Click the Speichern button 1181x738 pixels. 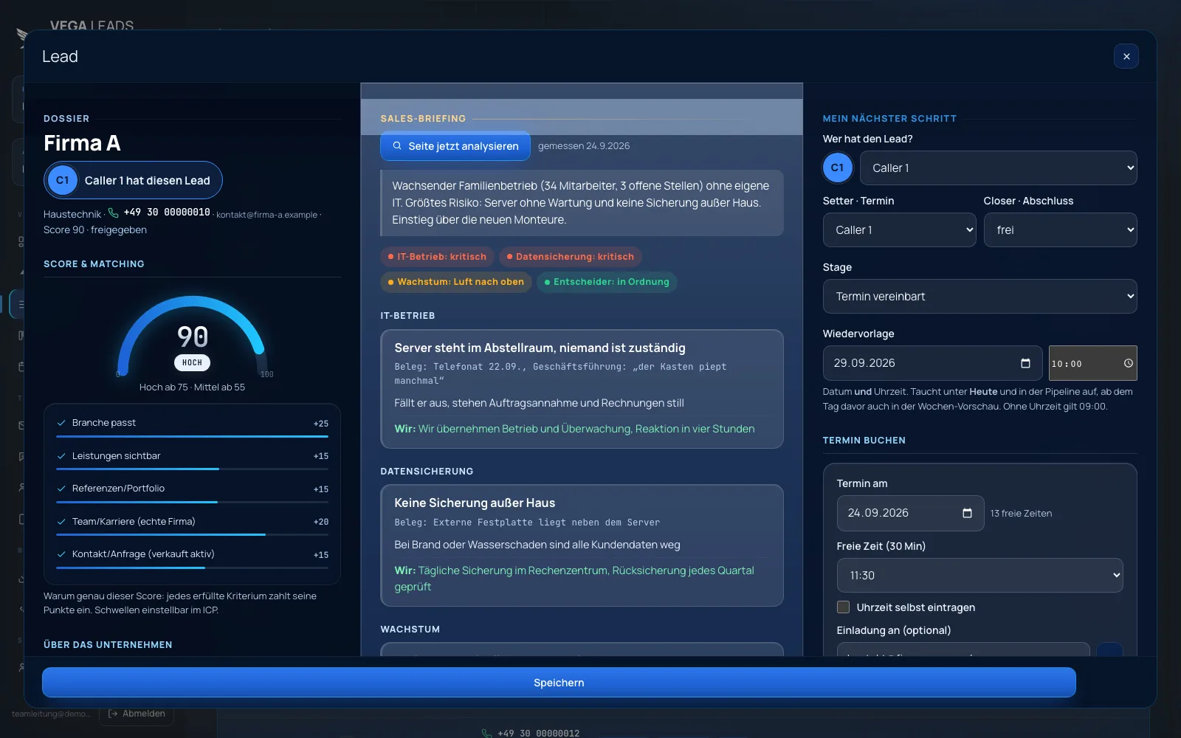(x=559, y=683)
